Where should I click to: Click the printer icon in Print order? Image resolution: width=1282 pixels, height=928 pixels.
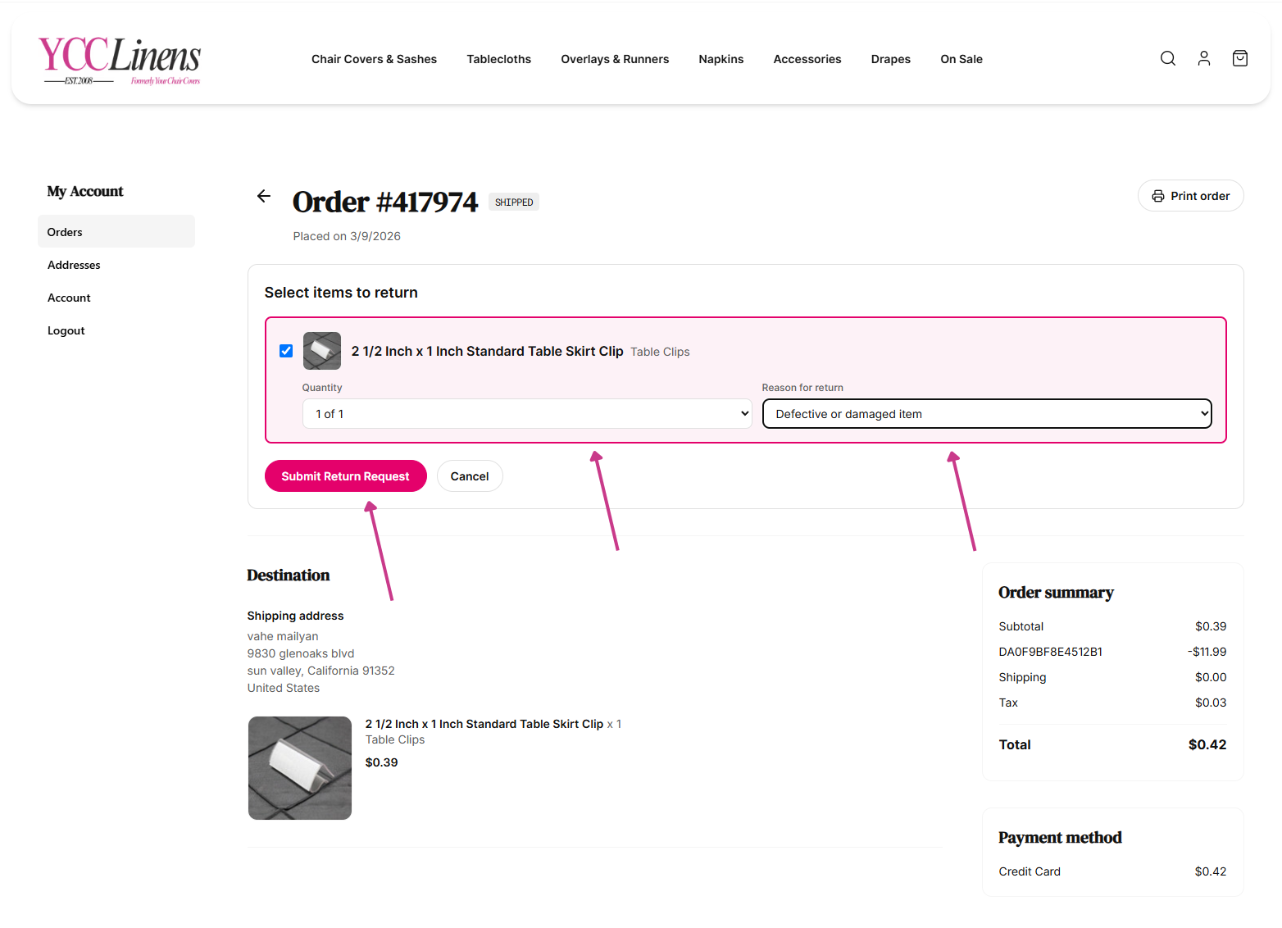[1158, 196]
